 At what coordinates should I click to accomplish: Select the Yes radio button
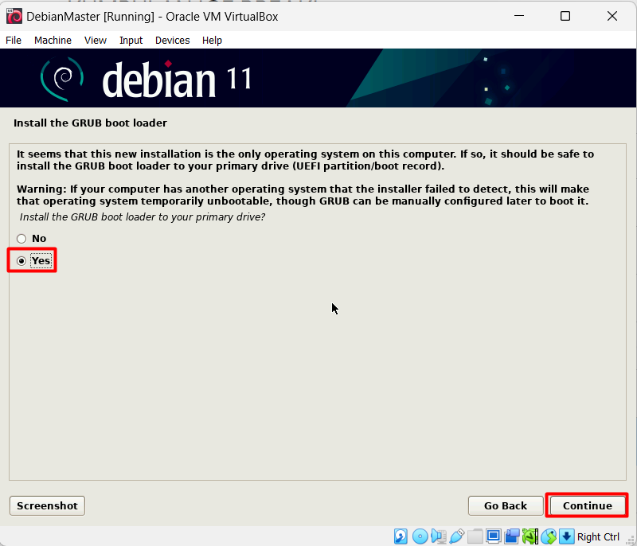21,260
